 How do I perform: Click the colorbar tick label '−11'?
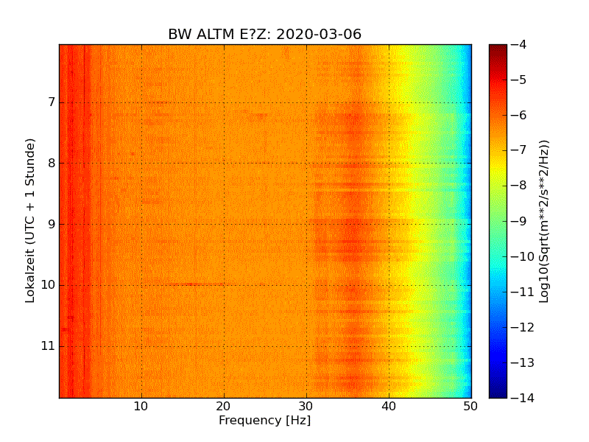click(523, 292)
